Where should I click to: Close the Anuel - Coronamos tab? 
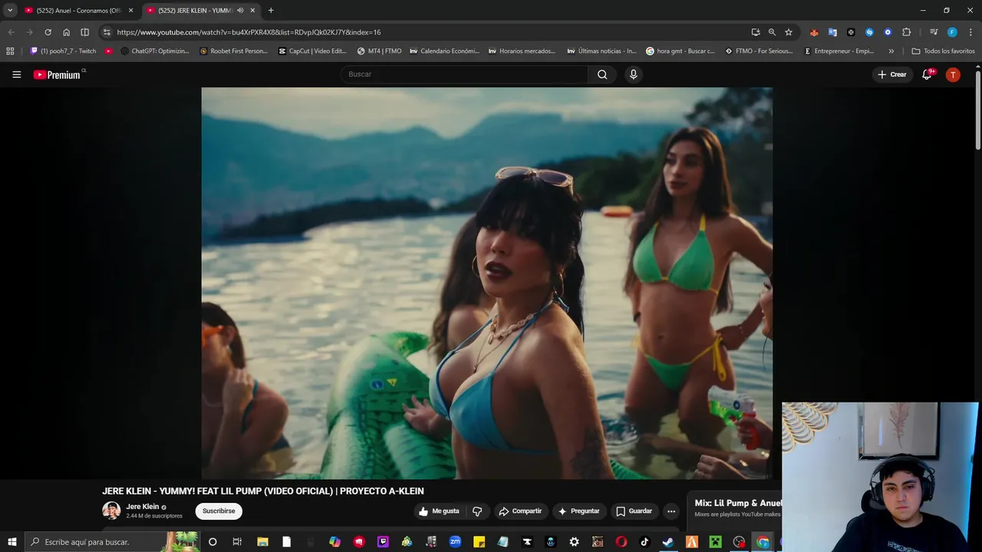point(130,11)
